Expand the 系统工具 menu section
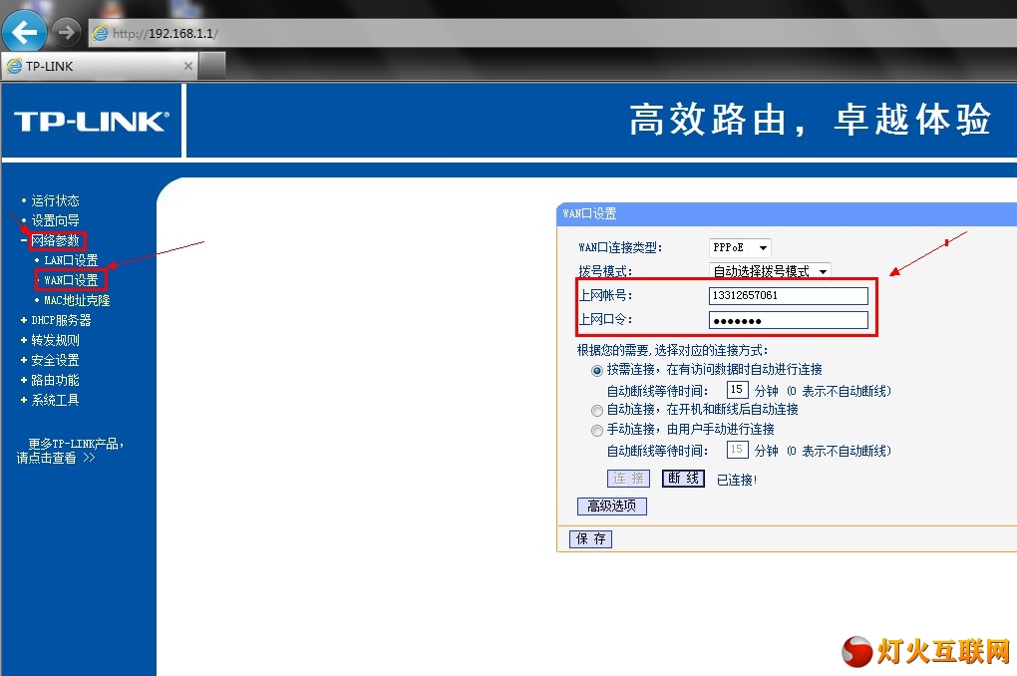Screen dimensions: 1017x676 click(x=55, y=400)
